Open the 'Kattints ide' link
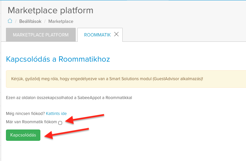Image resolution: width=246 pixels, height=161 pixels. (56, 114)
